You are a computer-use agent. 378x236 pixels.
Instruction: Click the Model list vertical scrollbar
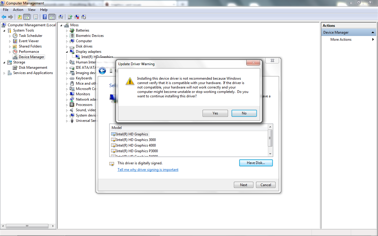[270, 140]
